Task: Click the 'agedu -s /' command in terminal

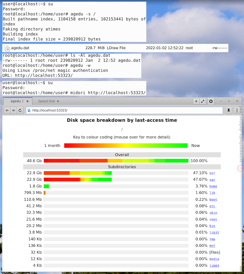Action: click(x=83, y=14)
